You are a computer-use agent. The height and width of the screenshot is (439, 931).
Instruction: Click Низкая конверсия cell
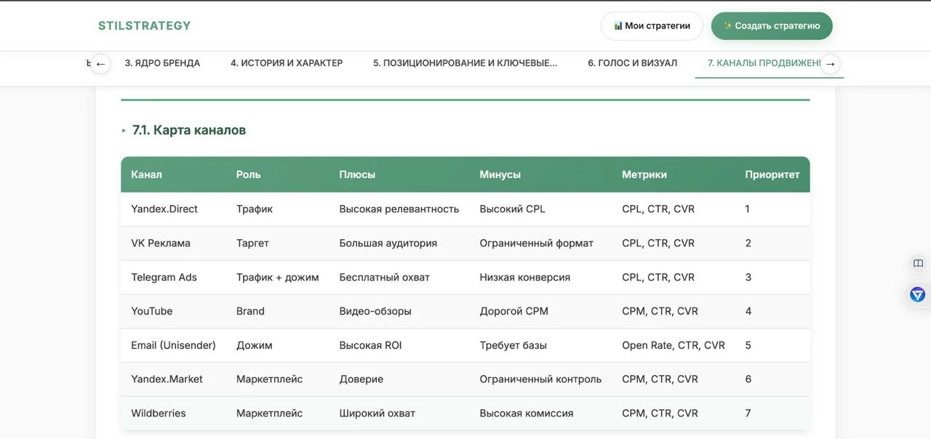(525, 278)
